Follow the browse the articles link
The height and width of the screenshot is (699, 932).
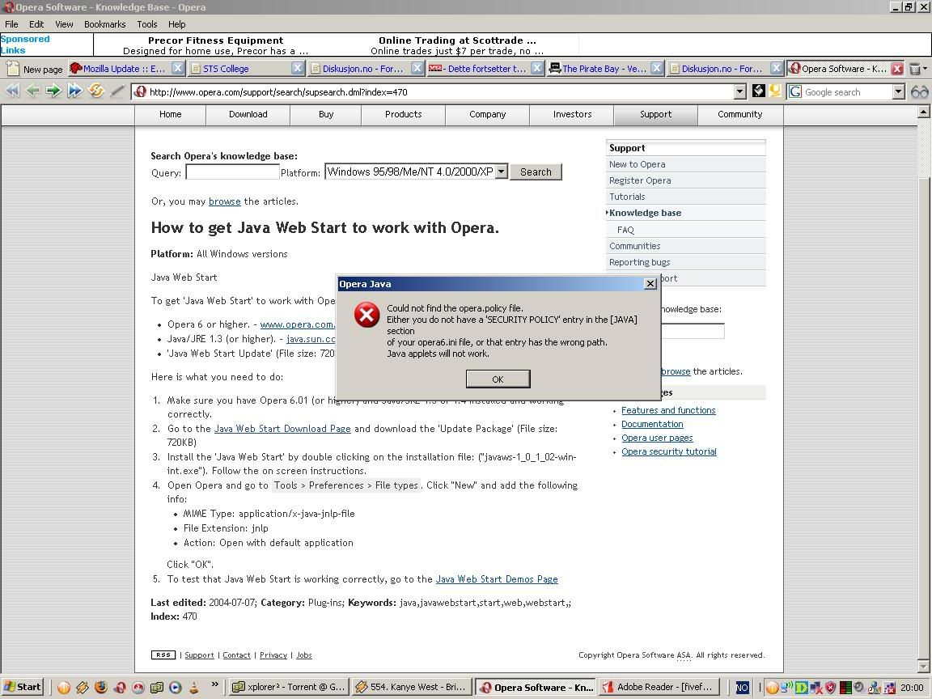(225, 201)
